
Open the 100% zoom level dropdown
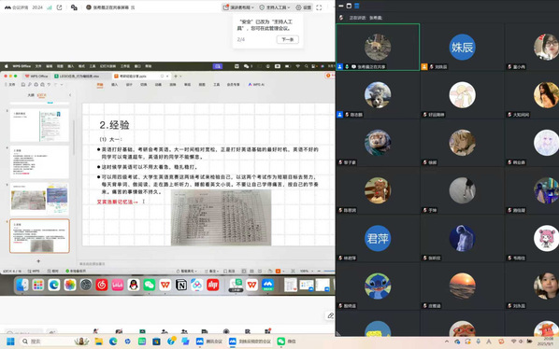click(x=307, y=272)
